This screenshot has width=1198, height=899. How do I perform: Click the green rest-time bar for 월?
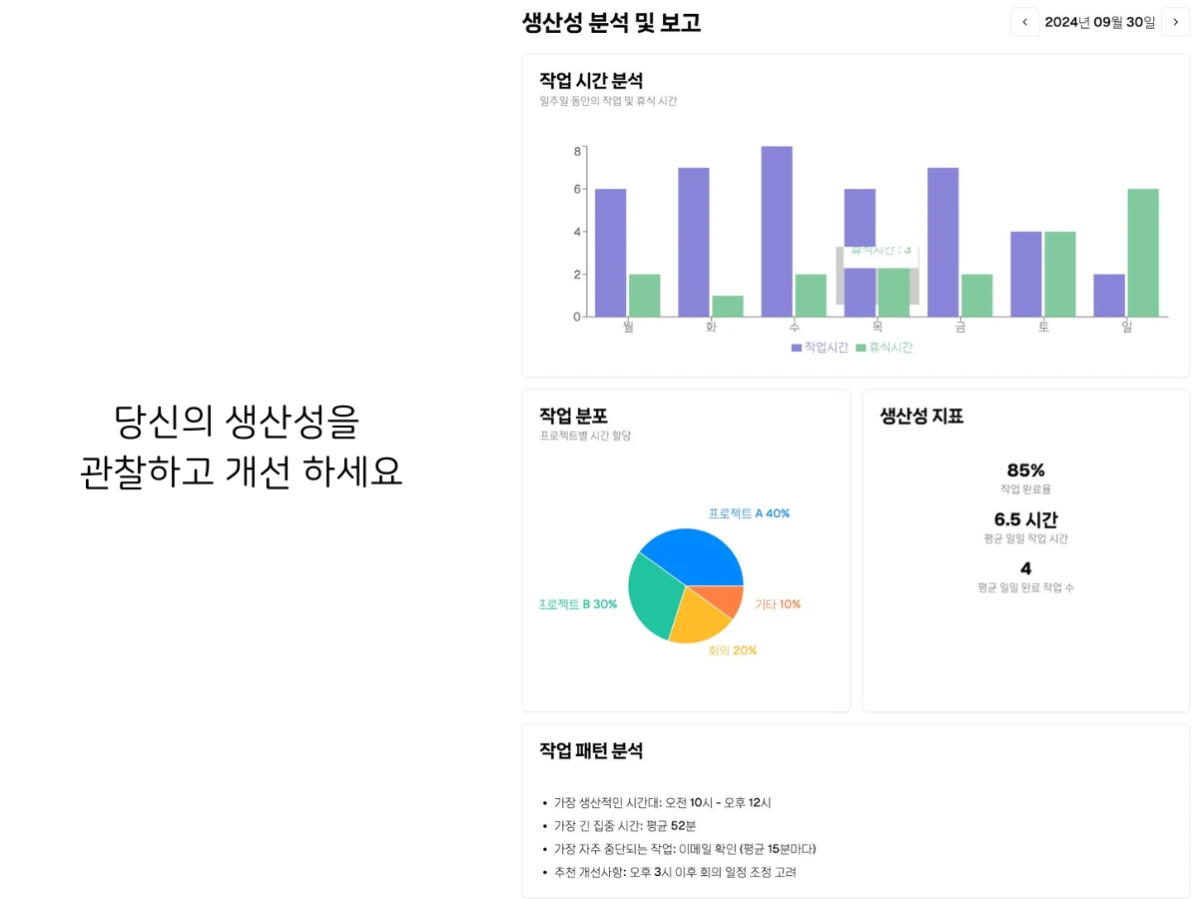click(x=645, y=296)
